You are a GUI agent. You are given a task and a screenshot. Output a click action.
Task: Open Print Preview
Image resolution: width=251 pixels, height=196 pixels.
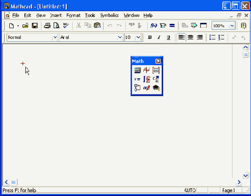[57, 26]
